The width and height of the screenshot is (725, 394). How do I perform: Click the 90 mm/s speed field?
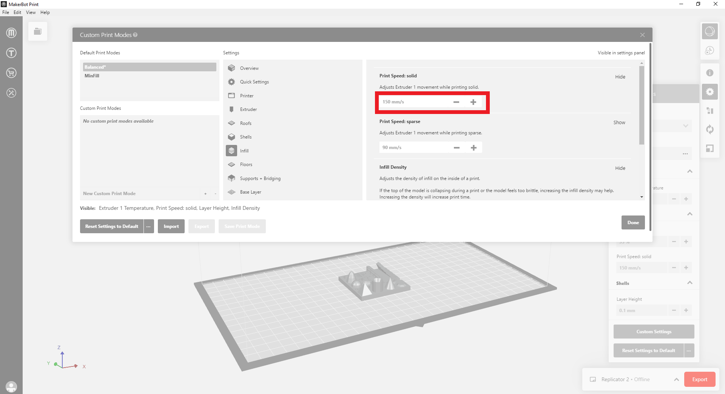tap(414, 148)
